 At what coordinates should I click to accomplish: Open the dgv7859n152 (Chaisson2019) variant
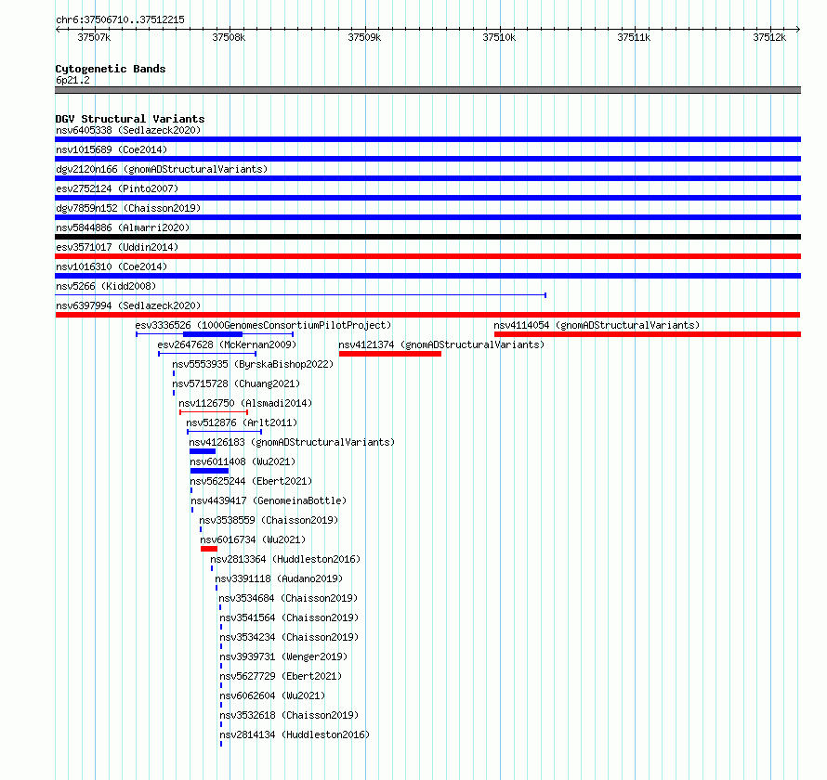pos(128,208)
